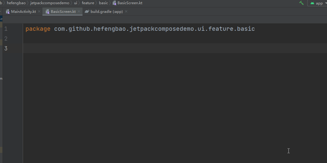Click line number 1 in the gutter
This screenshot has height=163, width=327.
point(6,29)
